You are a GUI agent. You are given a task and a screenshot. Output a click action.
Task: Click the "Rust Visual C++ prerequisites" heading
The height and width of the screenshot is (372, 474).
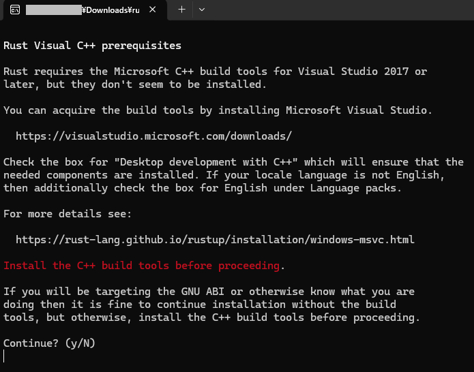tap(92, 46)
